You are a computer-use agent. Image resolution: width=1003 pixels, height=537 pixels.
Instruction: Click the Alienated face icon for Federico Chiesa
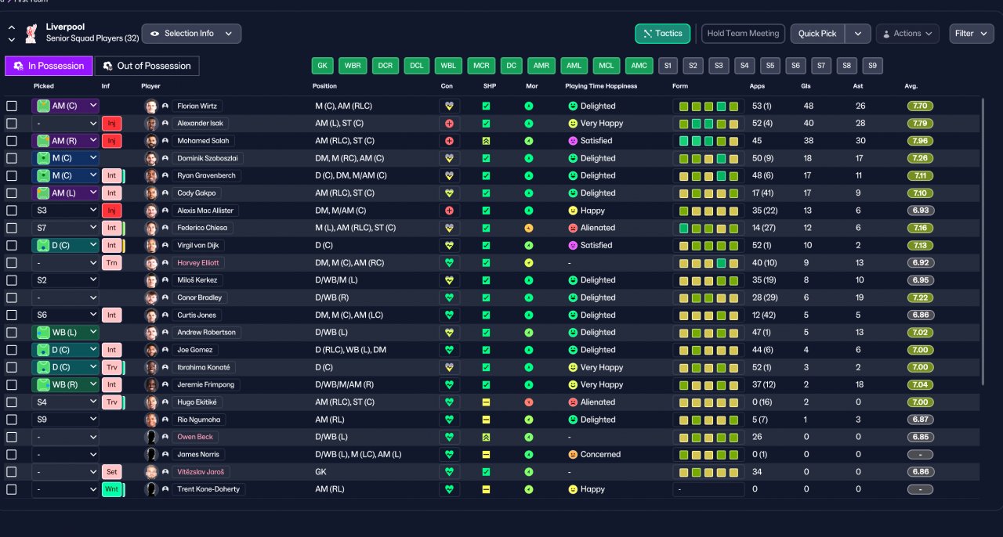click(573, 228)
